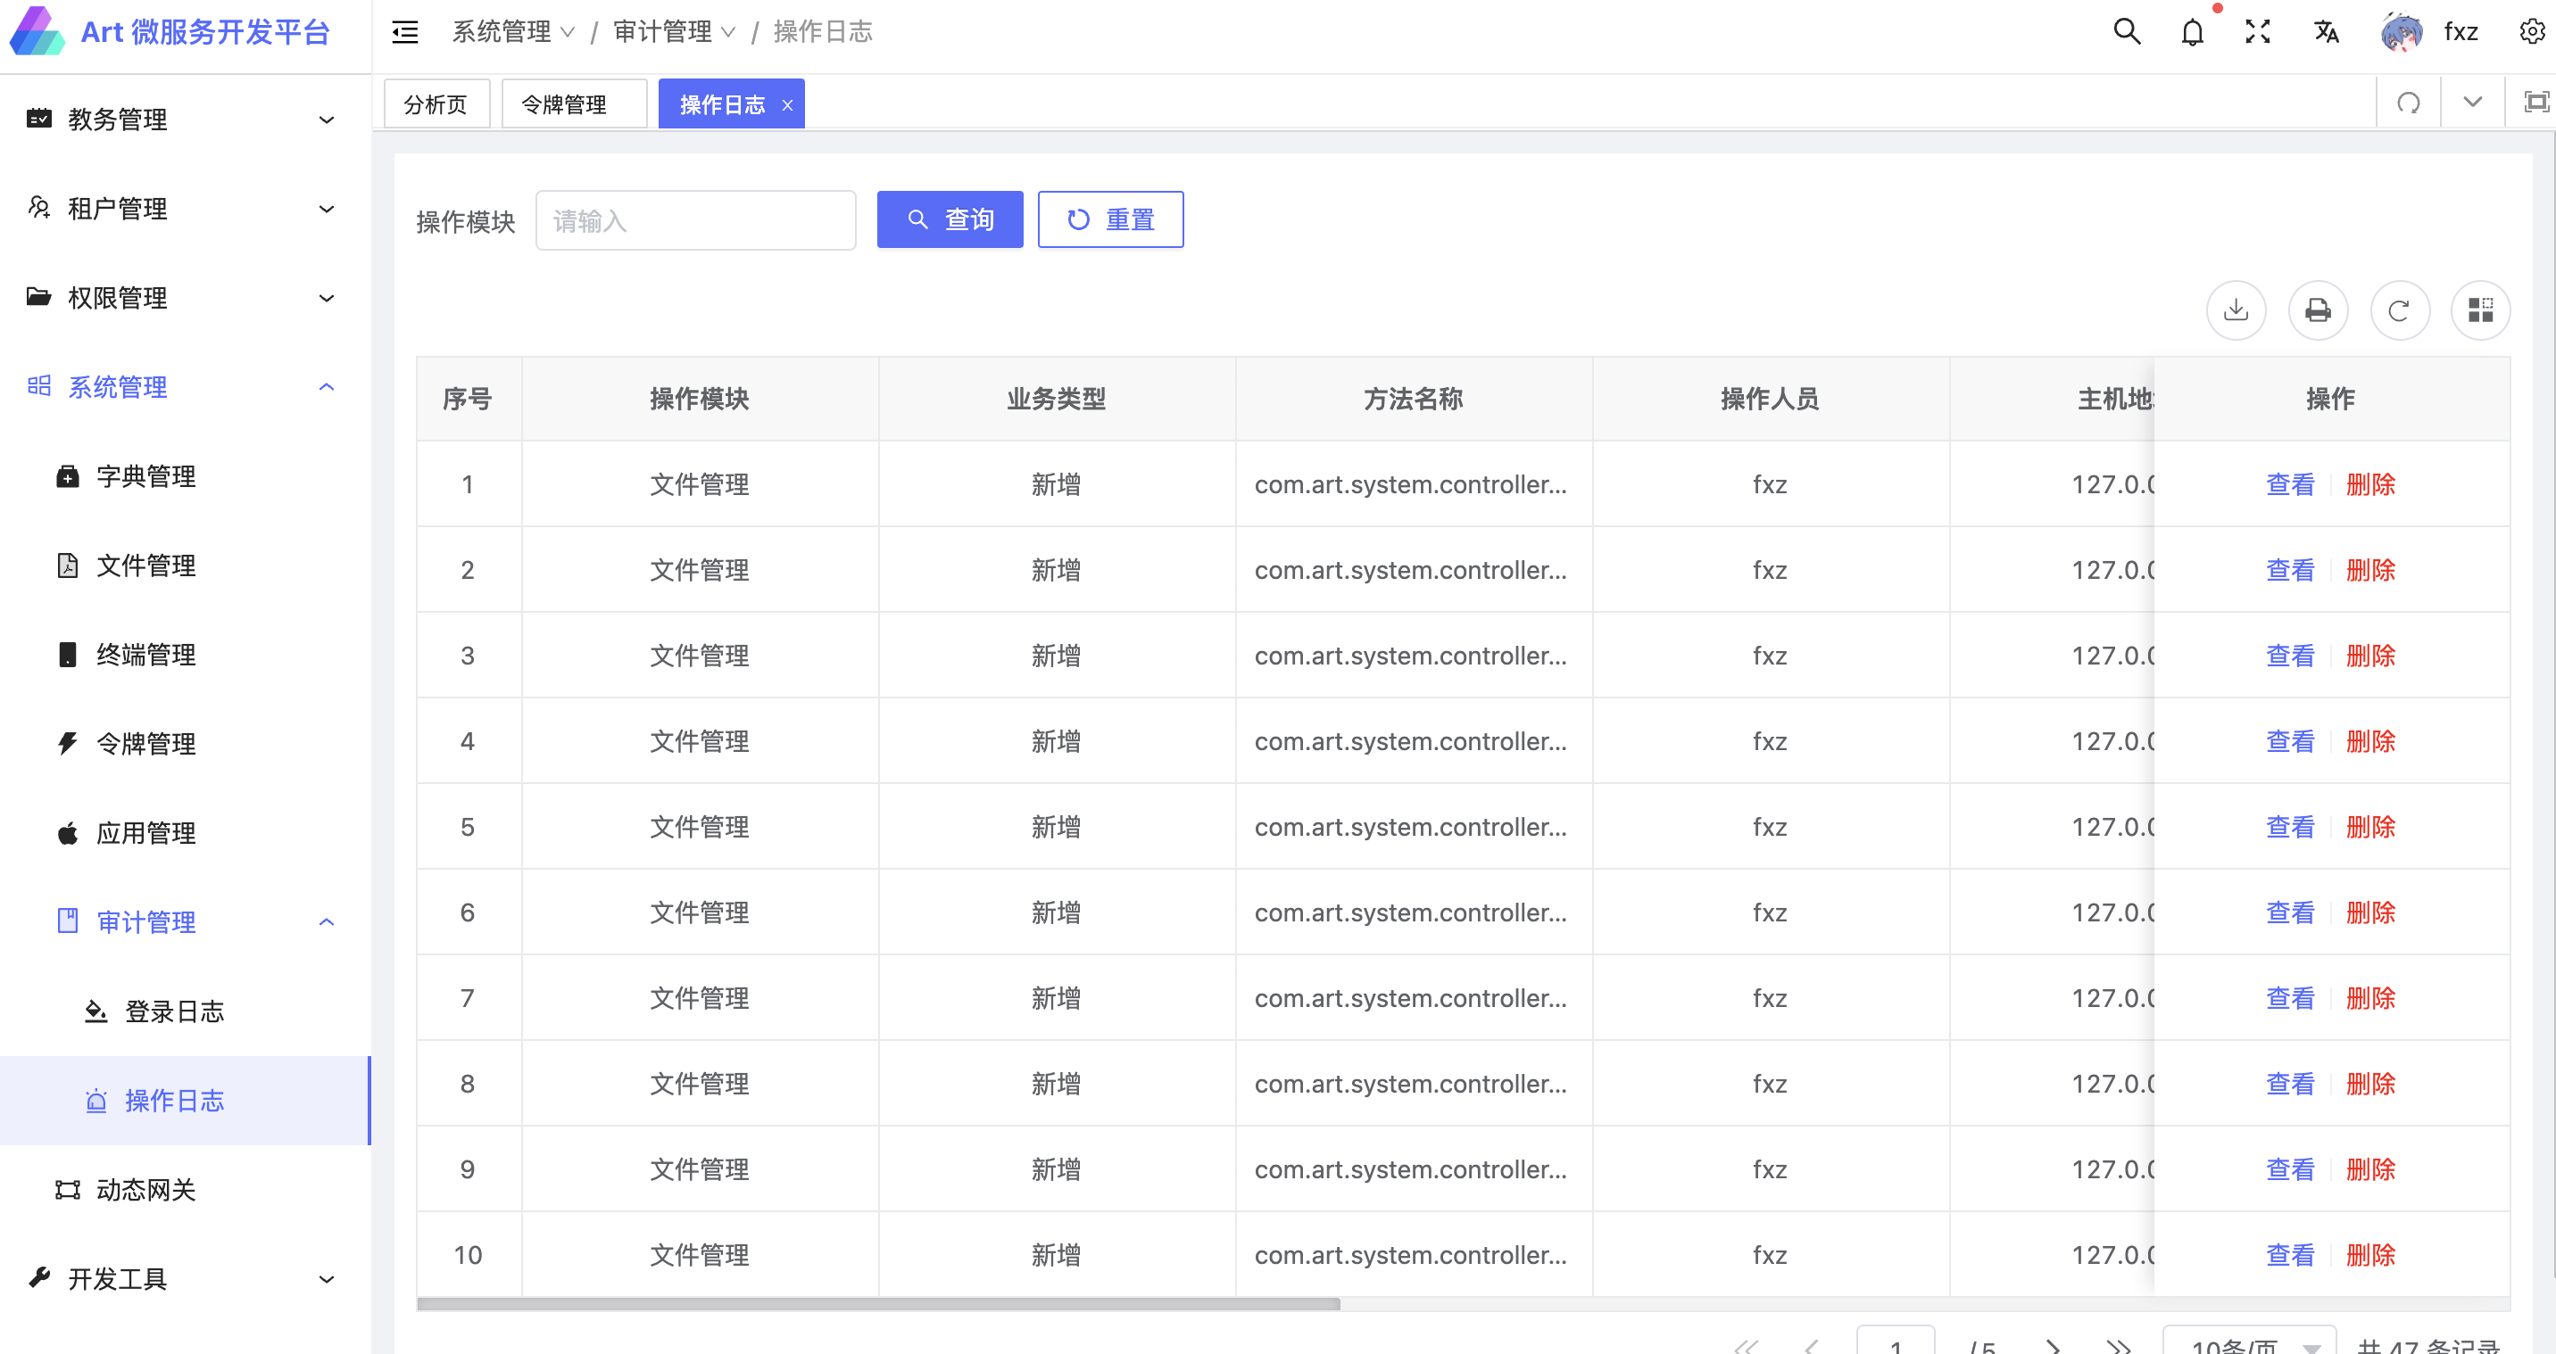Open column settings grid icon

tap(2481, 310)
